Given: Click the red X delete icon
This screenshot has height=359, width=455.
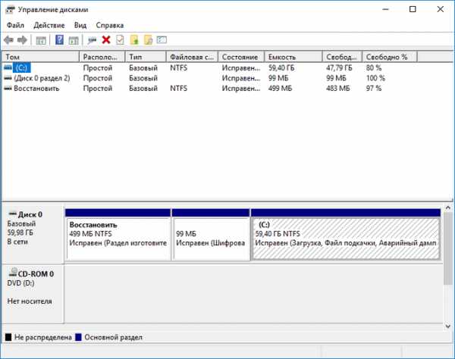Looking at the screenshot, I should (106, 39).
